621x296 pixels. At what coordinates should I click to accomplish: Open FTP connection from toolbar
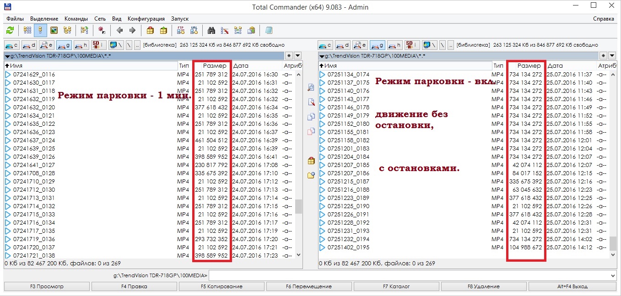181,31
